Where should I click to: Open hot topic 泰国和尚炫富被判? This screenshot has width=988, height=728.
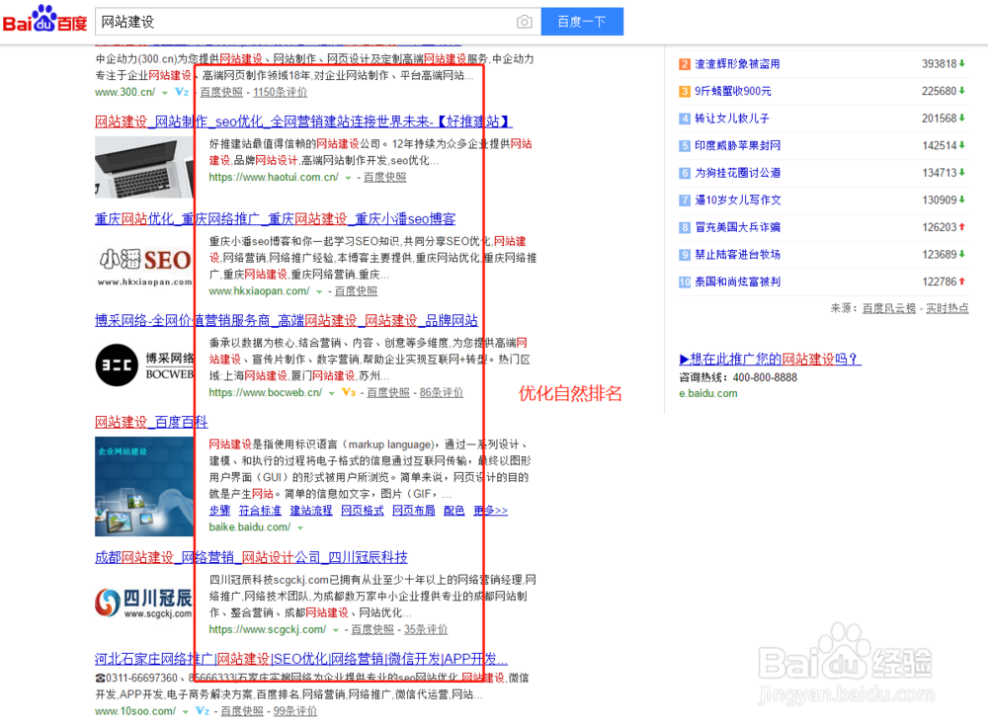pyautogui.click(x=737, y=282)
